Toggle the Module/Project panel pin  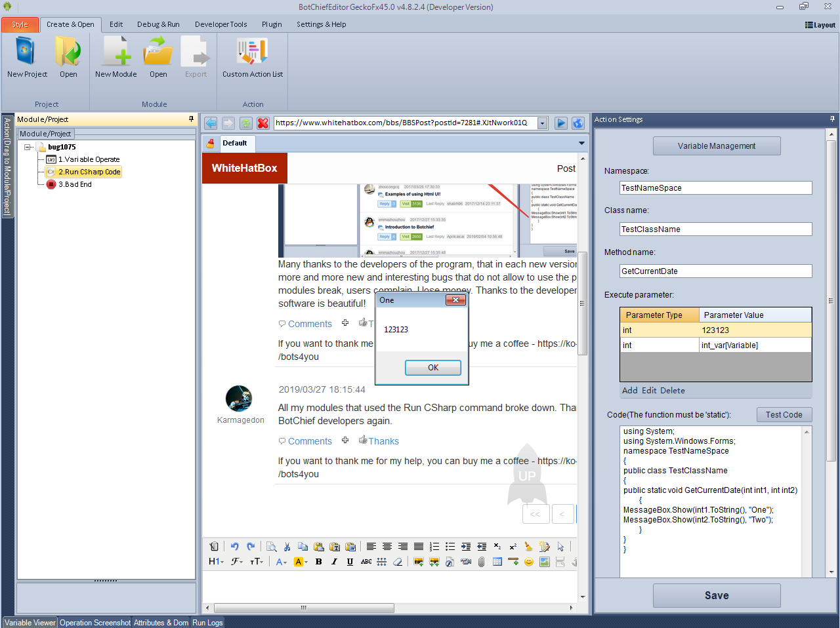191,119
